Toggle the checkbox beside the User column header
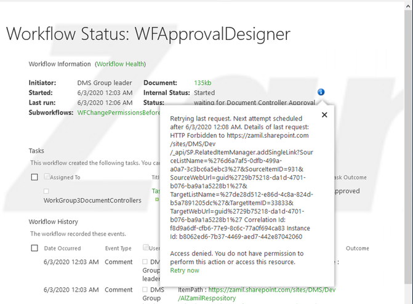 [145, 247]
